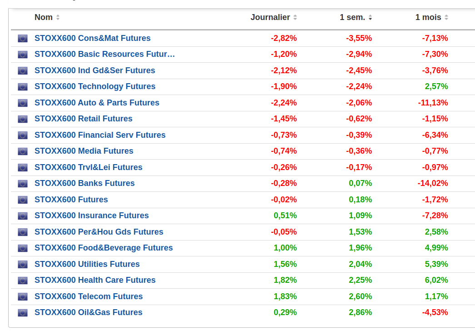Click the flag icon beside STOXX600 Cons&Mat Futures

[23, 39]
